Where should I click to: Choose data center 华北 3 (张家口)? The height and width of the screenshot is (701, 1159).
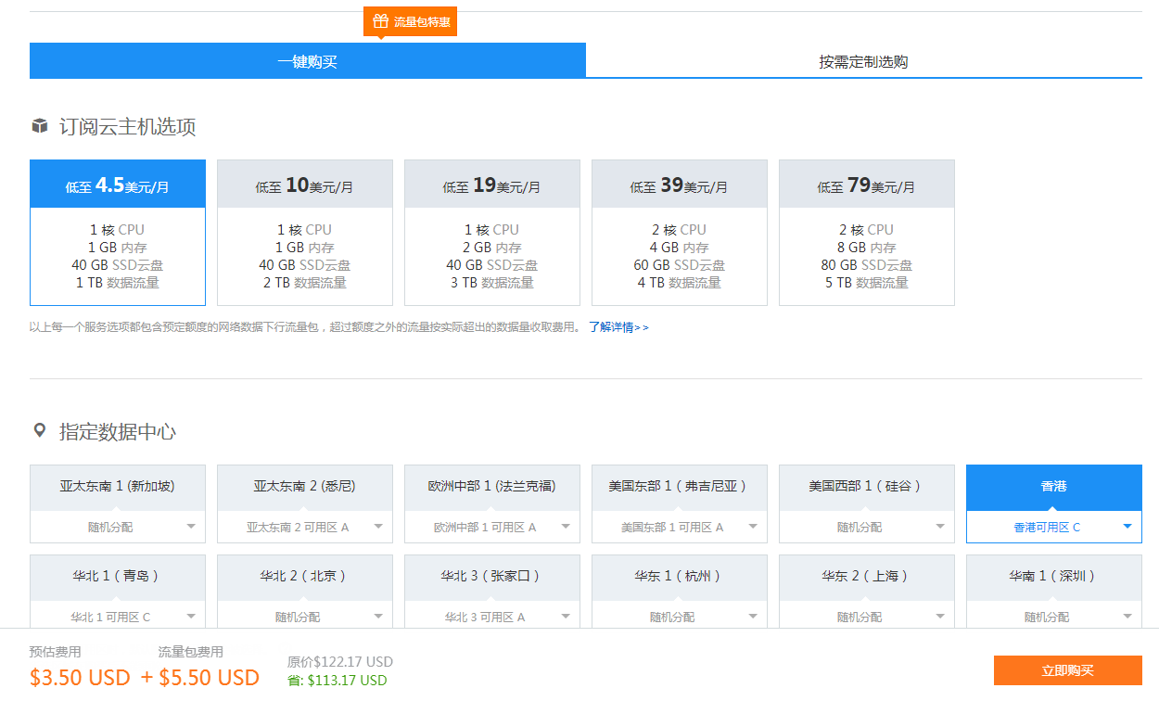pyautogui.click(x=492, y=577)
